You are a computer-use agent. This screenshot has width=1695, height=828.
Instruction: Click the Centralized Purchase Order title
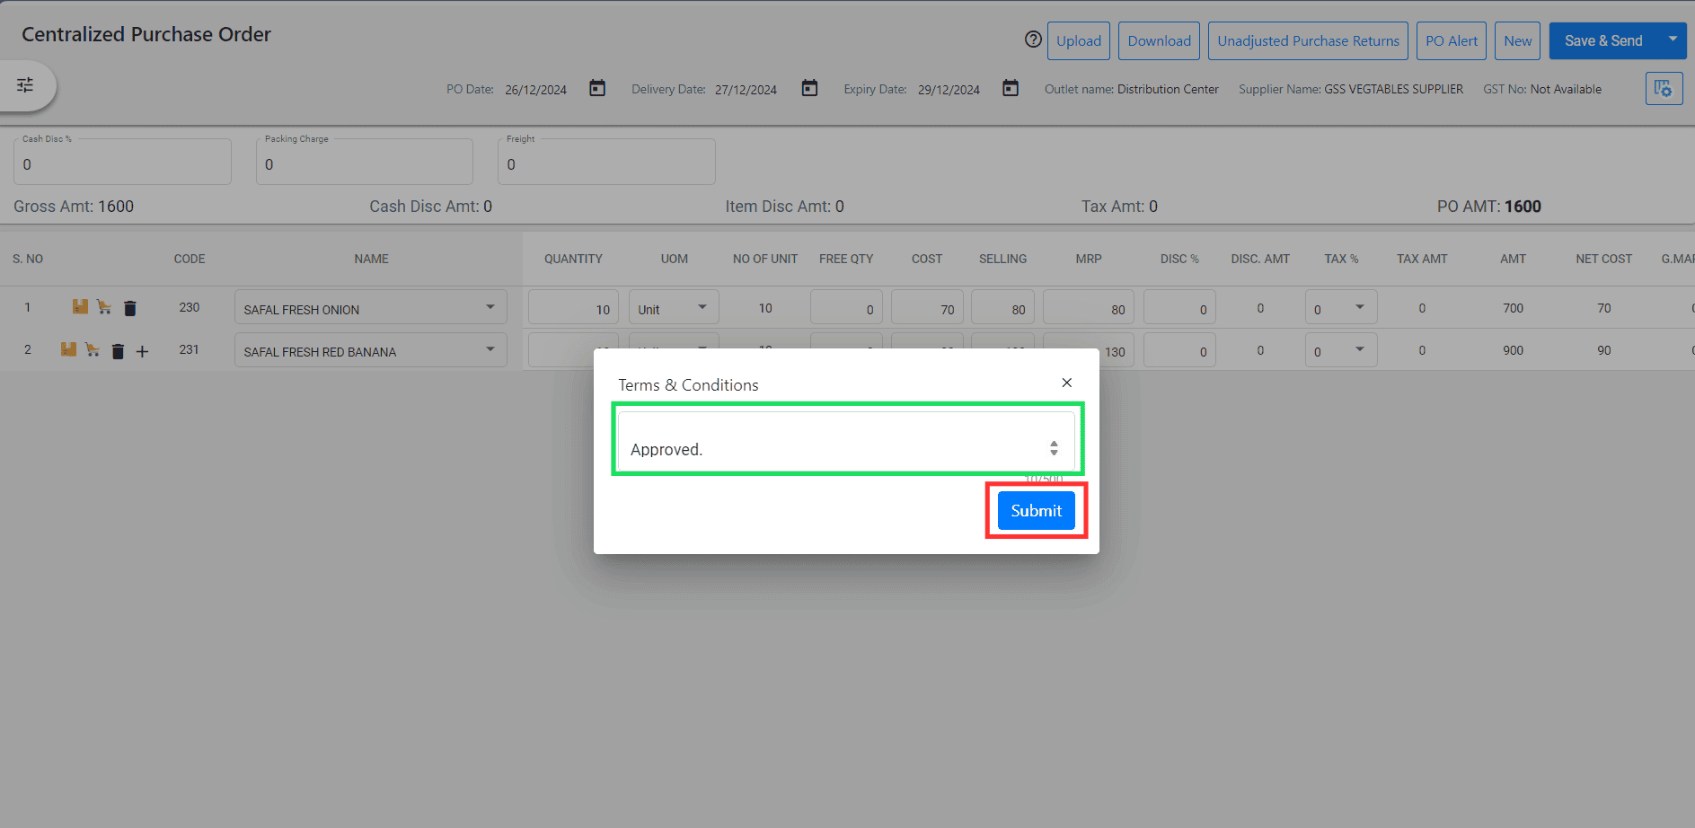(146, 34)
